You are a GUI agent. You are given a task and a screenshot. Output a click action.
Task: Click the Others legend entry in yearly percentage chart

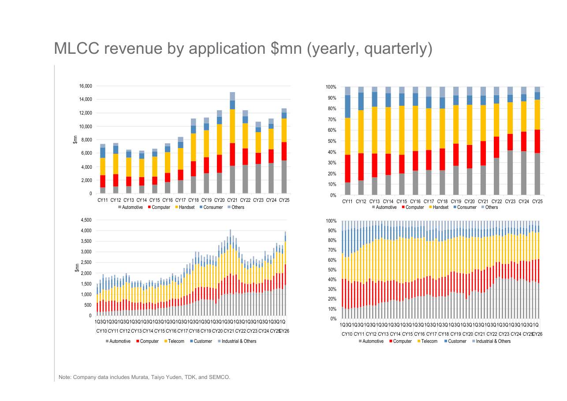click(489, 207)
